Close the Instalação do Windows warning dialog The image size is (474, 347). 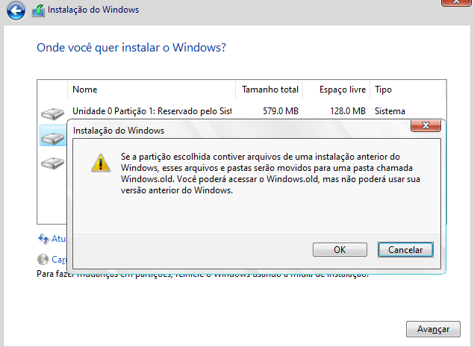point(425,125)
